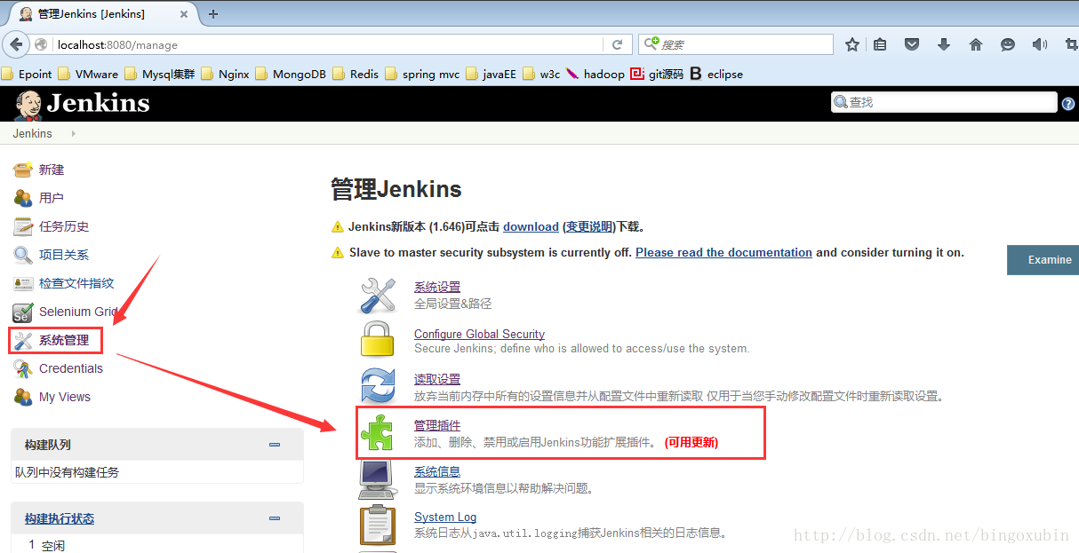Click the browser address bar with localhost:8080/manage

(328, 44)
